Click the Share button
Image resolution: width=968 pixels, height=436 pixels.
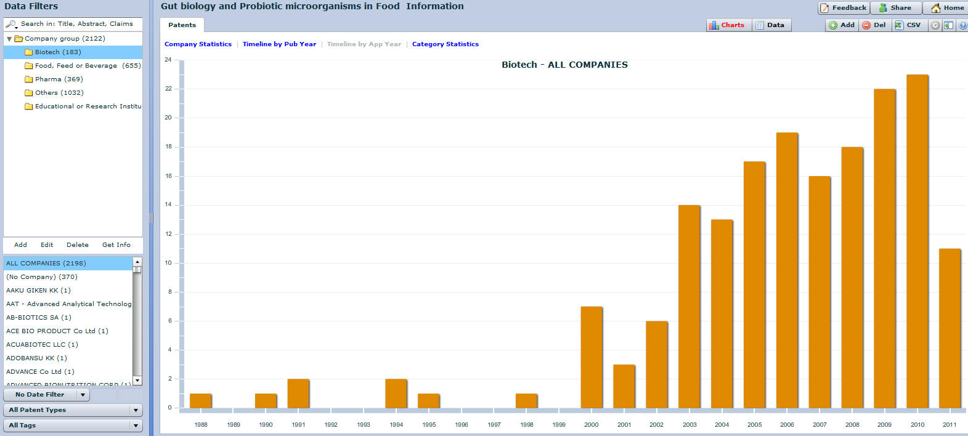coord(895,8)
